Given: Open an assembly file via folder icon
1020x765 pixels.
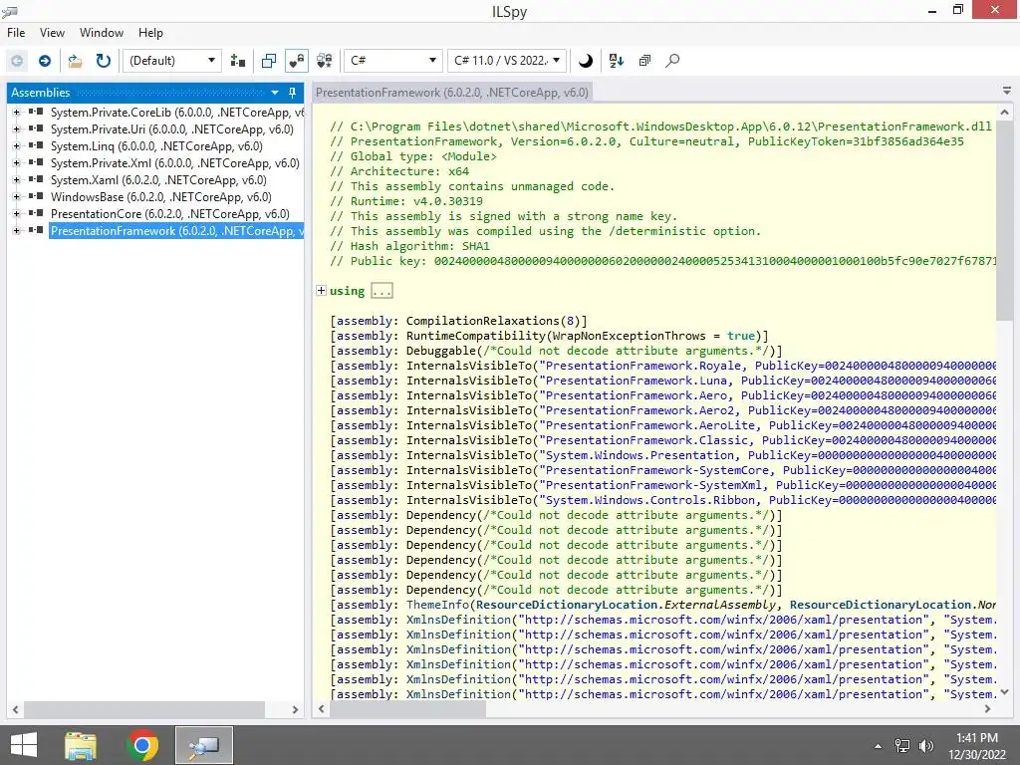Looking at the screenshot, I should [x=76, y=61].
